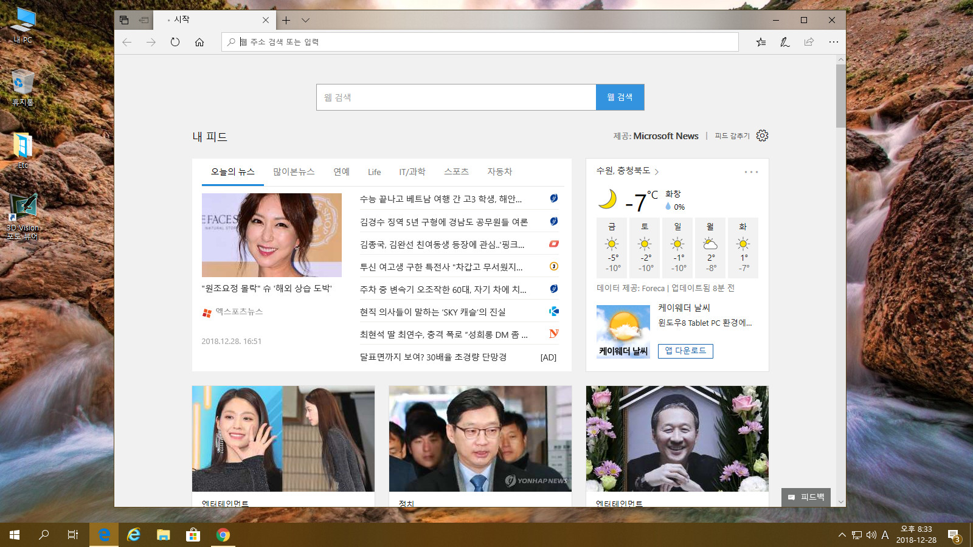Open the 달표면까지 보여 ad link
Image resolution: width=973 pixels, height=547 pixels.
click(x=433, y=357)
